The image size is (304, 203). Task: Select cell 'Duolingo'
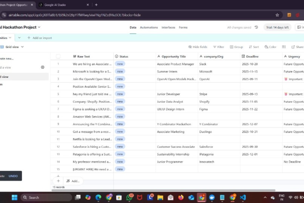[219, 132]
